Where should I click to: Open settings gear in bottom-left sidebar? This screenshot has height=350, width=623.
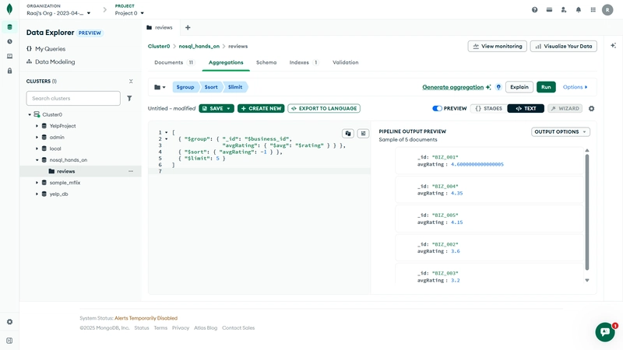coord(9,322)
